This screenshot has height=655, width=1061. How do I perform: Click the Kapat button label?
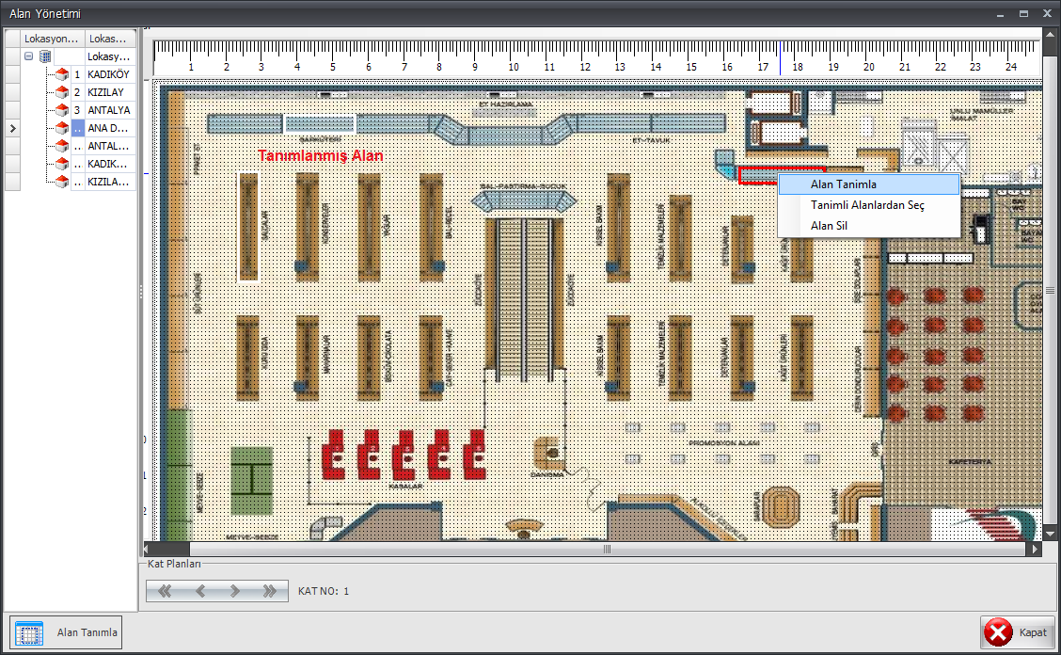pyautogui.click(x=1033, y=632)
